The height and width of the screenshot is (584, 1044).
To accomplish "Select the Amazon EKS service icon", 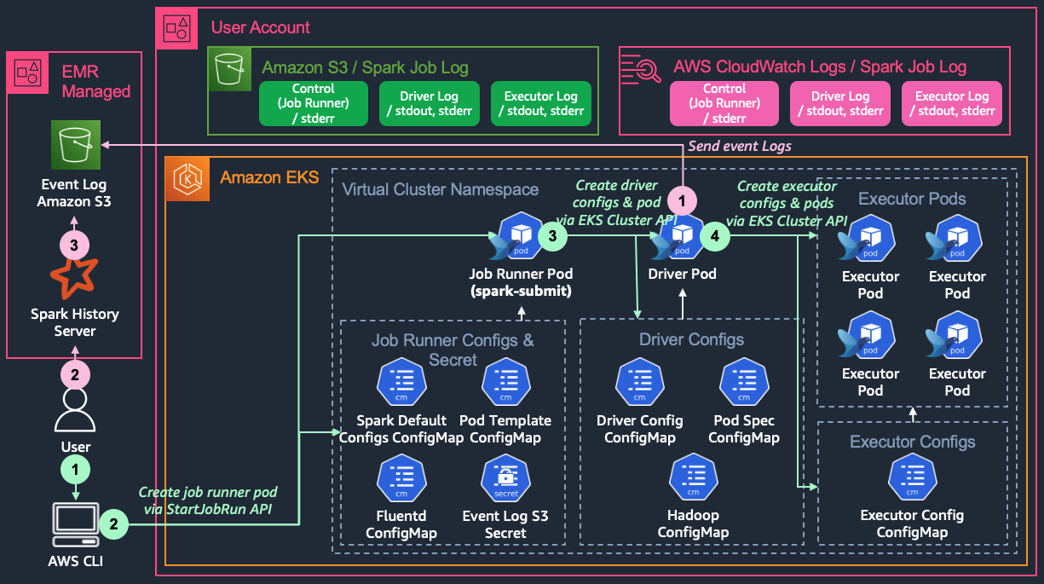I will tap(186, 179).
